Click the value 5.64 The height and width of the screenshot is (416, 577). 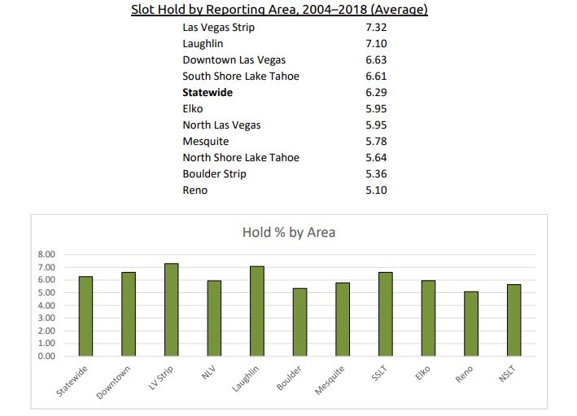tap(376, 157)
